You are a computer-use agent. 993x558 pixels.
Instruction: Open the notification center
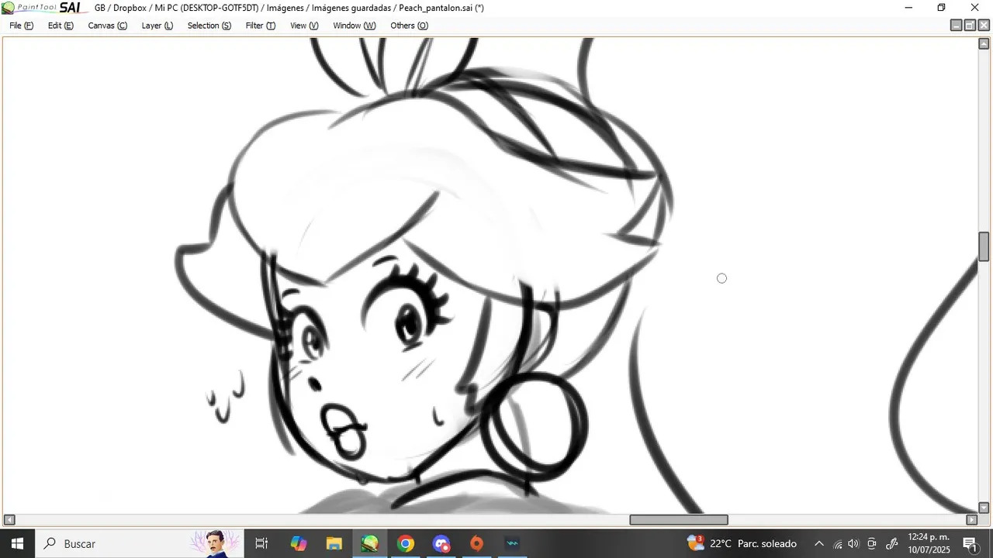[x=970, y=543]
